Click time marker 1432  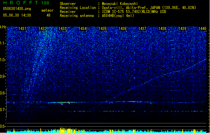click(42, 29)
